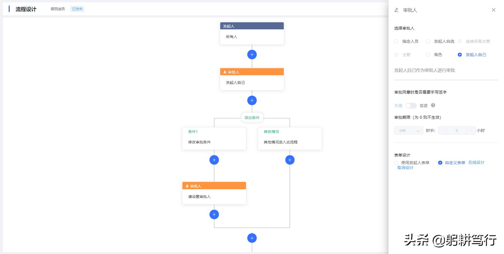Viewport: 504px width, 254px height.
Task: Add a node at the bottom of flow
Action: 252,238
